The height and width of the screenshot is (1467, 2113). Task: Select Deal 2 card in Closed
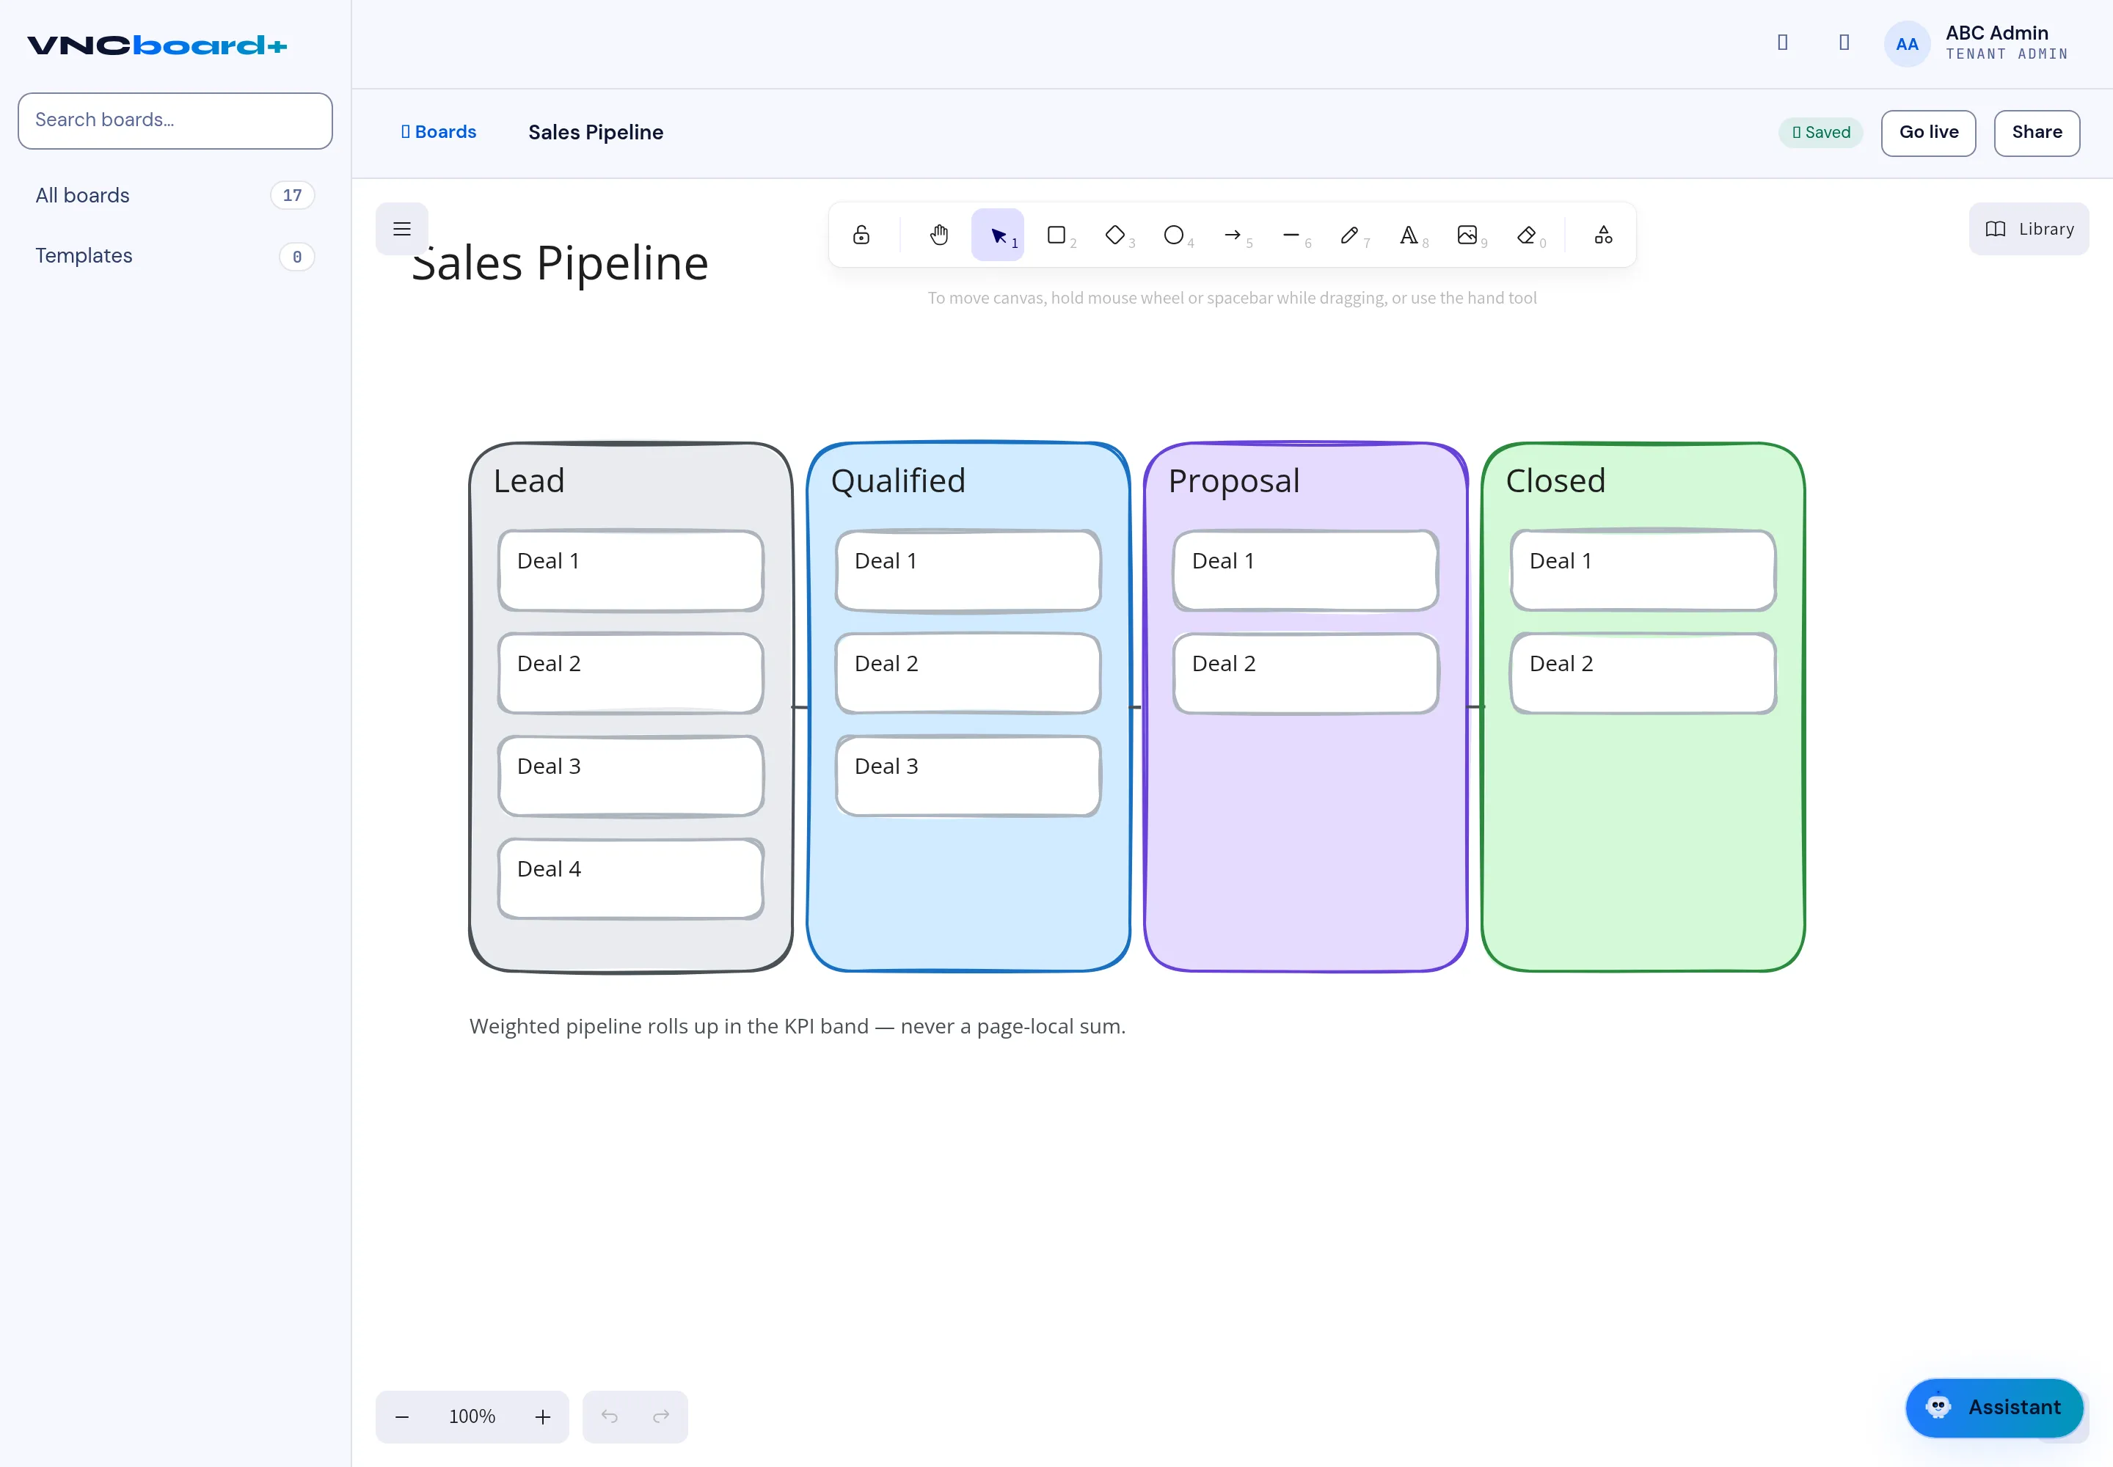click(1643, 673)
